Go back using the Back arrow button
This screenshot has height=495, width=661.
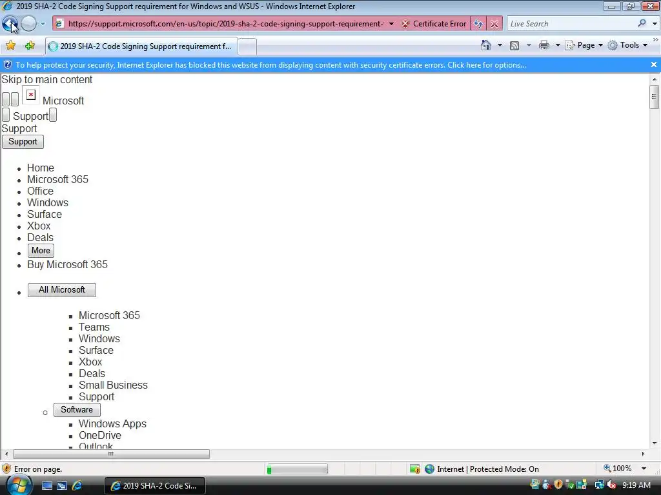click(10, 24)
